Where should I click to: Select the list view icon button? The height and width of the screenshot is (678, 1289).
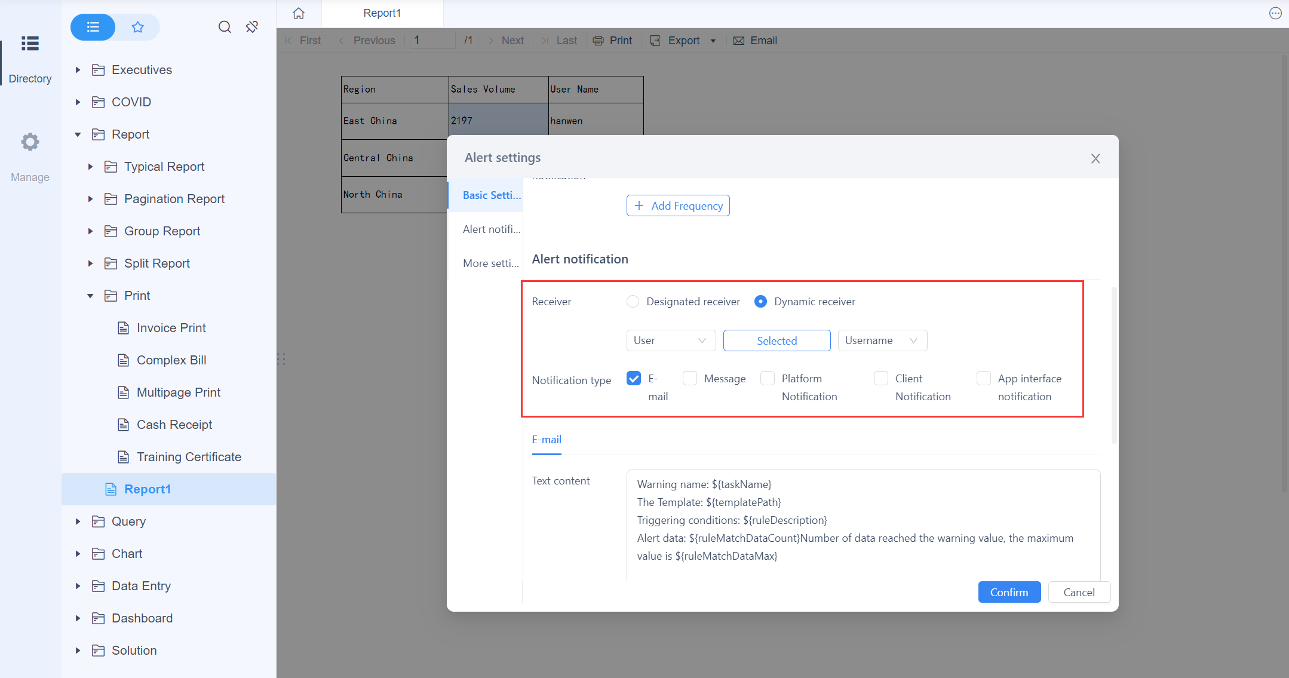coord(93,27)
